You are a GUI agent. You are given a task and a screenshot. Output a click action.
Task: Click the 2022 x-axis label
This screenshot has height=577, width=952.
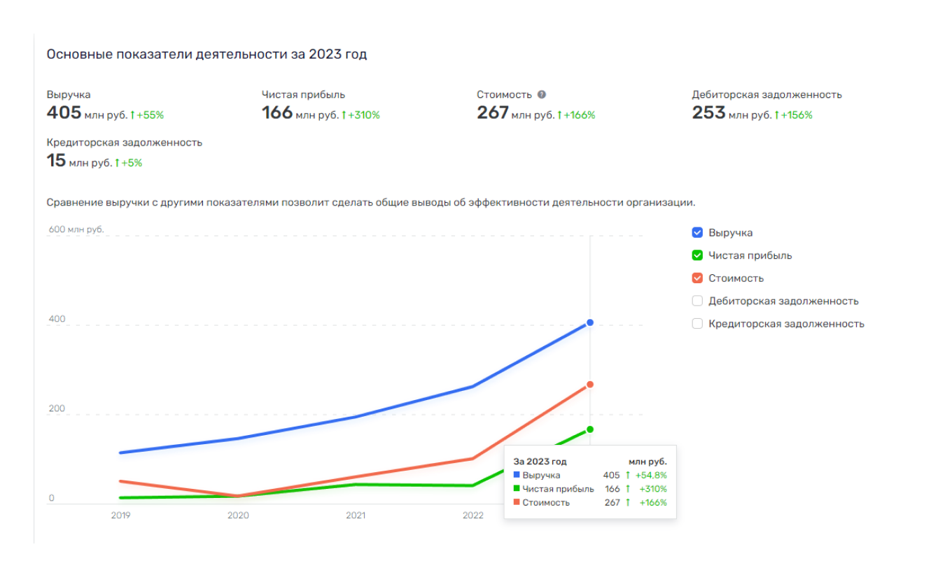tap(473, 515)
